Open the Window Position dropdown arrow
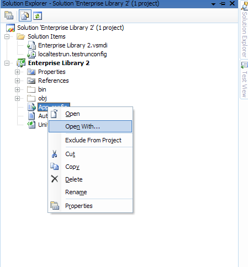248x267 pixels. coord(213,4)
